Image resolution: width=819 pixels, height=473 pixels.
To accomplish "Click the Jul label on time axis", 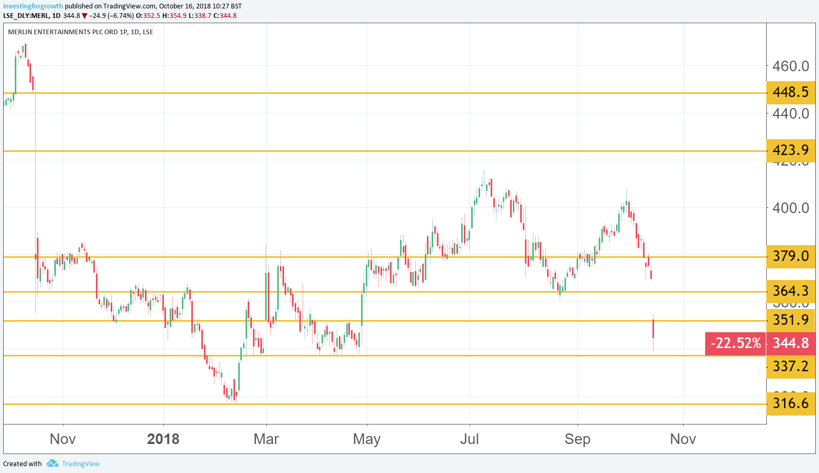I will [470, 439].
